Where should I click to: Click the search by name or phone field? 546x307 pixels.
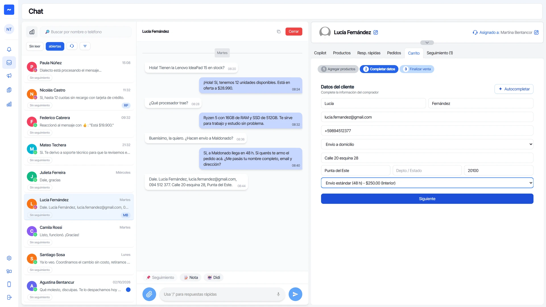pos(86,32)
